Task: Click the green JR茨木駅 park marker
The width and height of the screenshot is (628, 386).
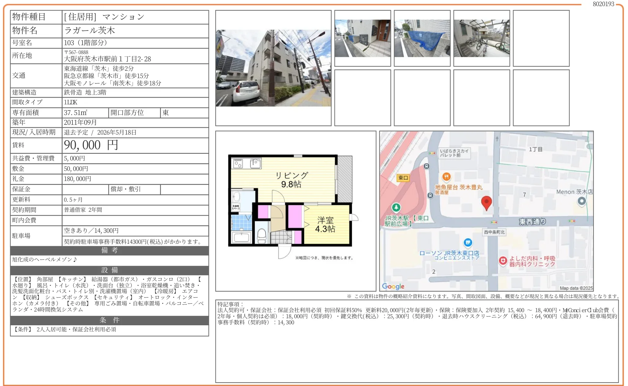Action: coord(396,207)
